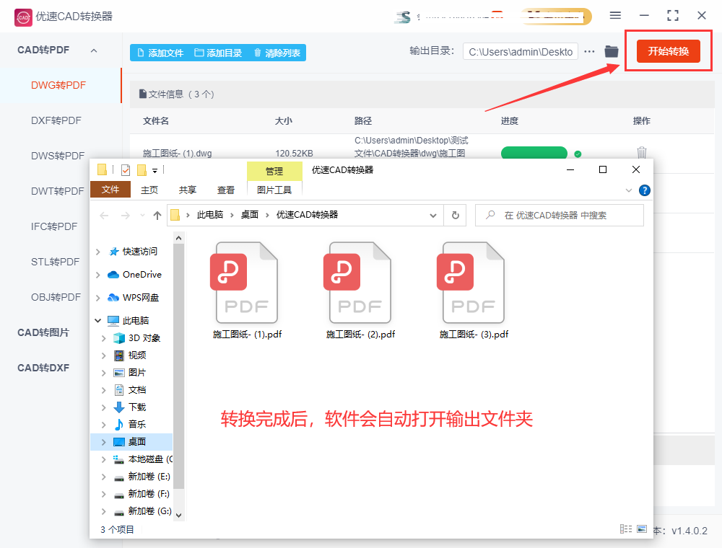Expand the ribbon with the chevron near help

point(629,190)
